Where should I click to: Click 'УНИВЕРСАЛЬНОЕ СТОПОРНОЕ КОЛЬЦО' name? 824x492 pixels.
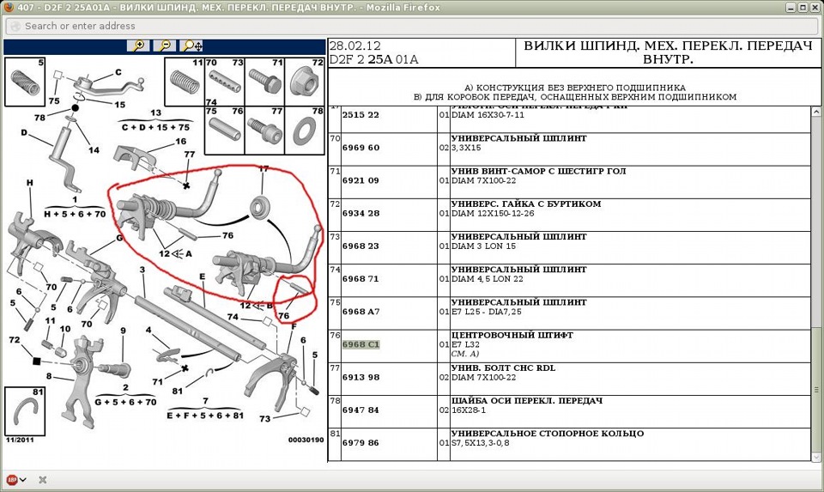(548, 434)
